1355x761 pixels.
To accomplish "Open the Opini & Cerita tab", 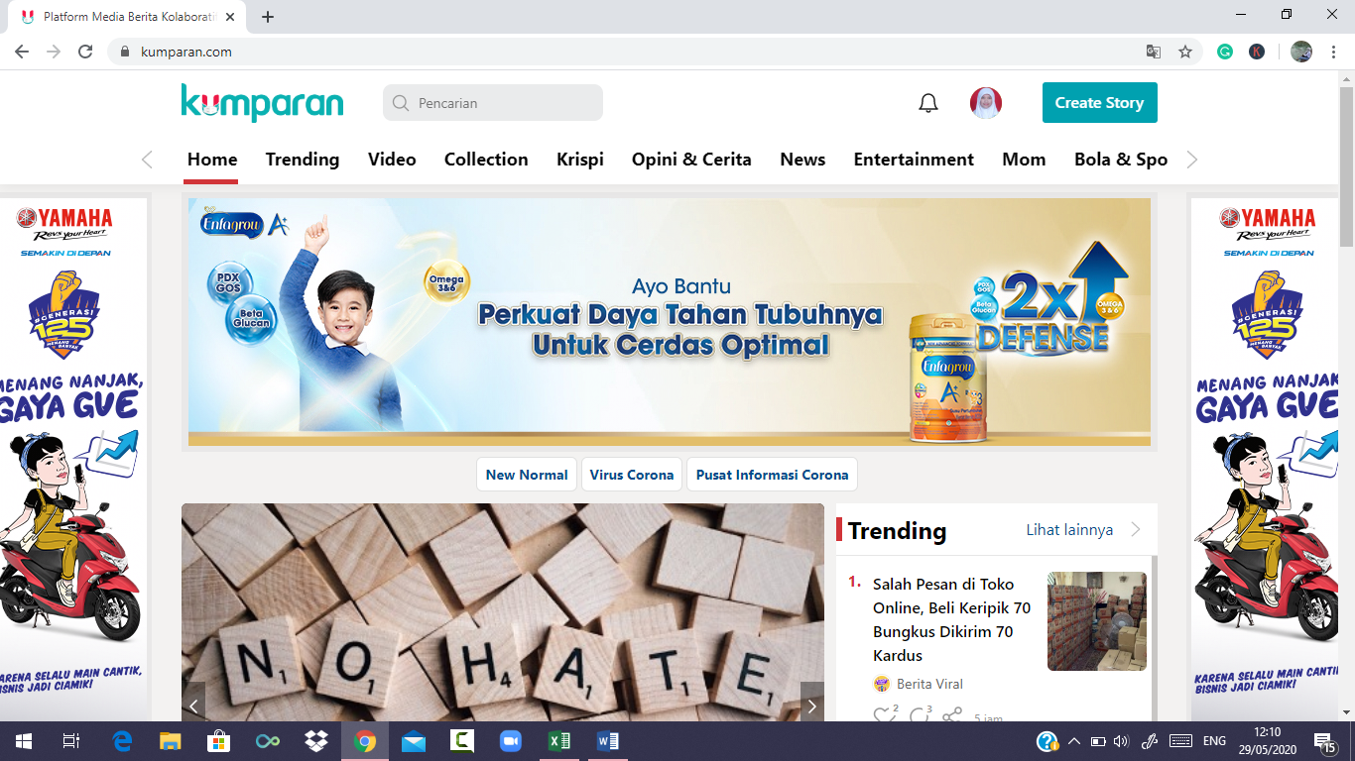I will point(691,160).
